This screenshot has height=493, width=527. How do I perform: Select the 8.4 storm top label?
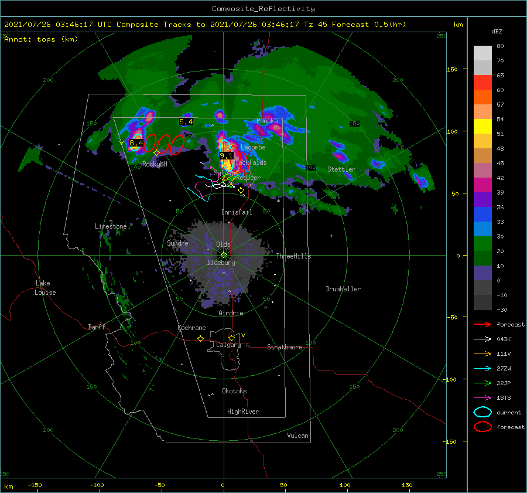(136, 143)
